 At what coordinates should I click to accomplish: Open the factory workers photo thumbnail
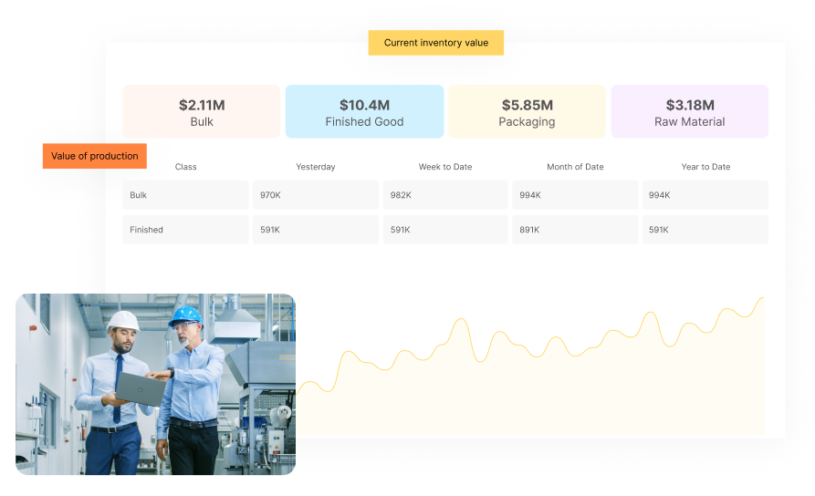pyautogui.click(x=155, y=384)
